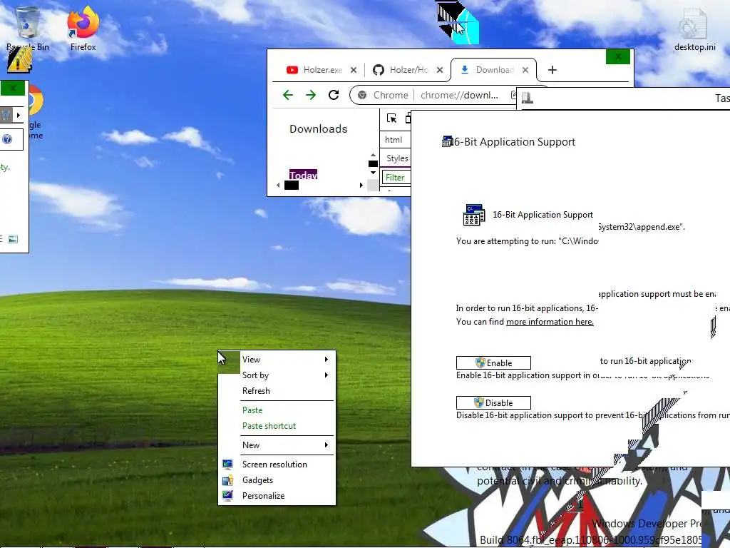Click the yellow warning sign icon stack
This screenshot has height=548, width=730.
pos(19,61)
